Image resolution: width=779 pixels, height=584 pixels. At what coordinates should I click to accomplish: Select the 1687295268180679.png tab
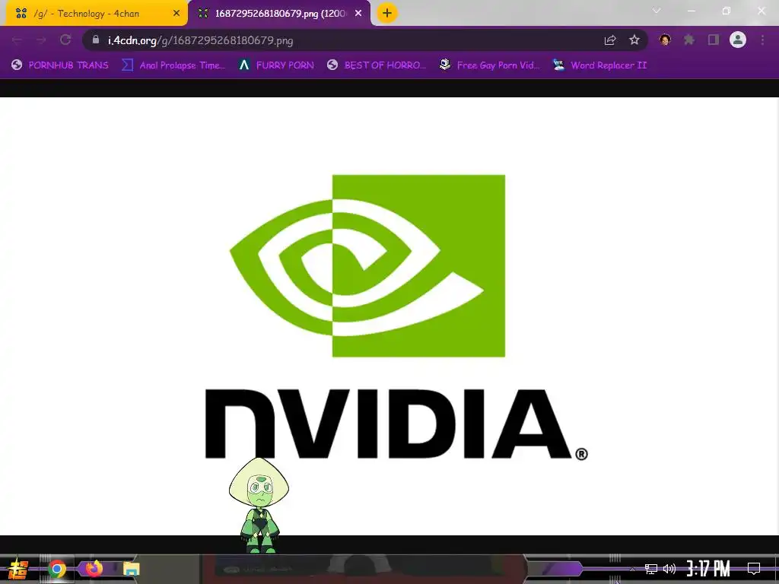[x=280, y=14]
